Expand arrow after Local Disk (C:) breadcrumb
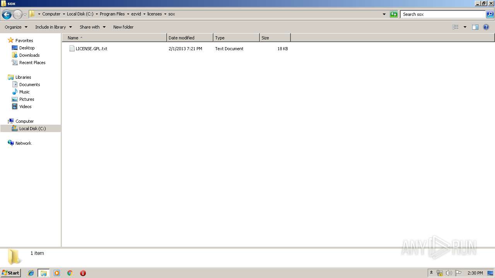This screenshot has height=278, width=495. coord(97,14)
